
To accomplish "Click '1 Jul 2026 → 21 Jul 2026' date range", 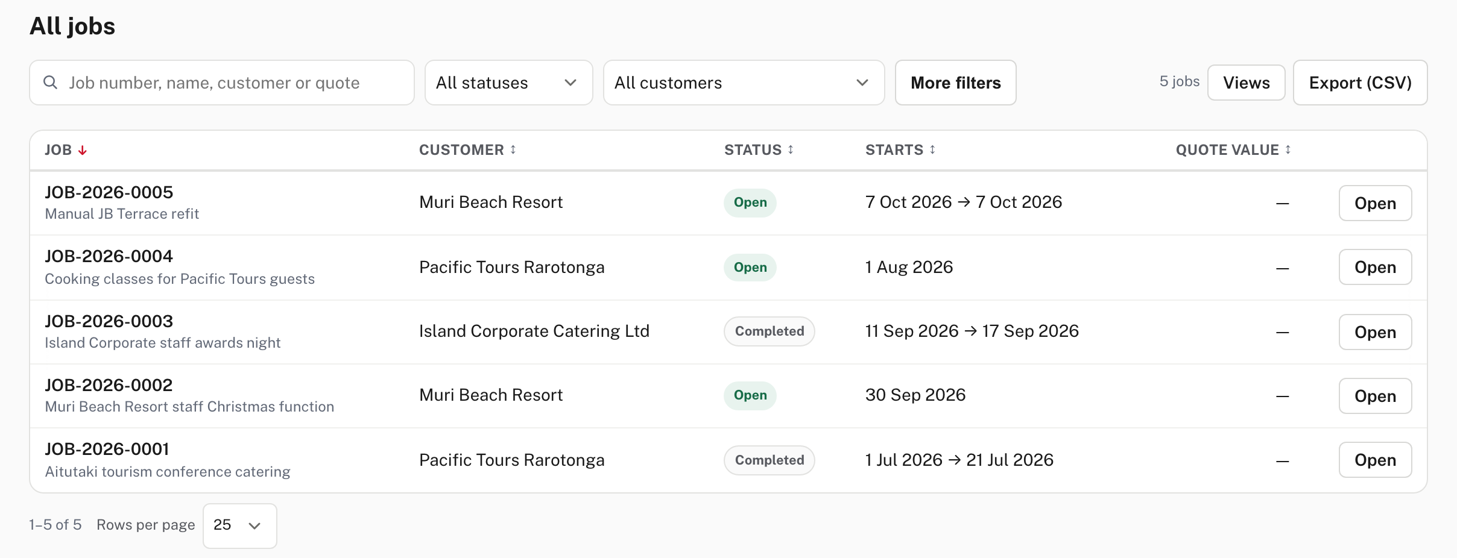I will pyautogui.click(x=959, y=460).
